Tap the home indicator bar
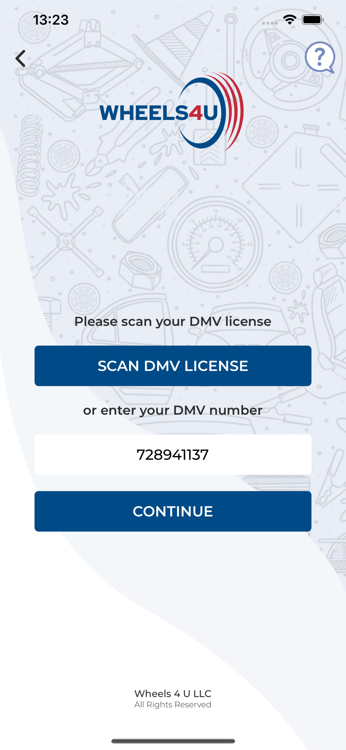Viewport: 346px width, 750px height. [173, 741]
